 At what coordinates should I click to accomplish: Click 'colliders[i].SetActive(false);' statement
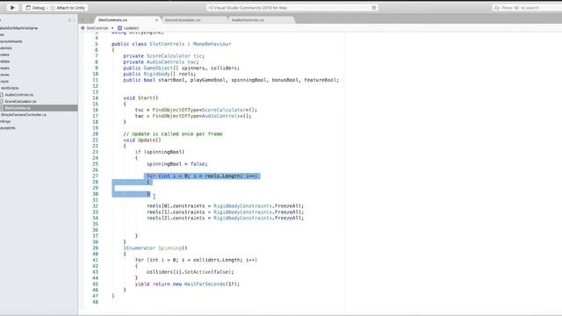click(190, 272)
